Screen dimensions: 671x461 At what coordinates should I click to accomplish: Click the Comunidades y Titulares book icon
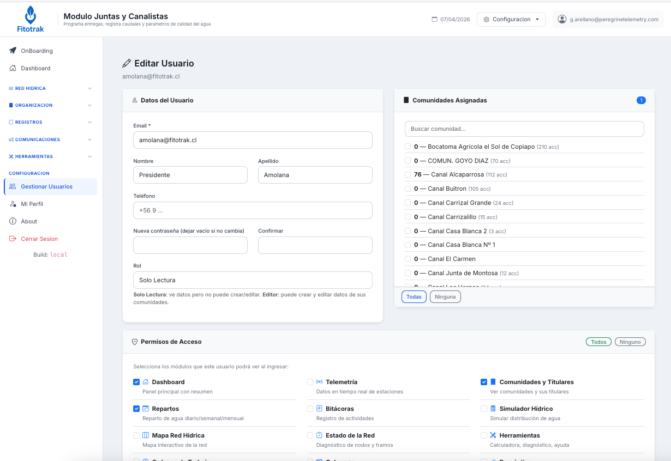click(493, 382)
